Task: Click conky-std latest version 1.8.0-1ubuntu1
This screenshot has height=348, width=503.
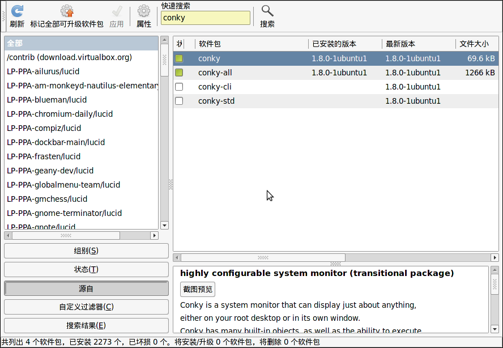Action: [413, 101]
